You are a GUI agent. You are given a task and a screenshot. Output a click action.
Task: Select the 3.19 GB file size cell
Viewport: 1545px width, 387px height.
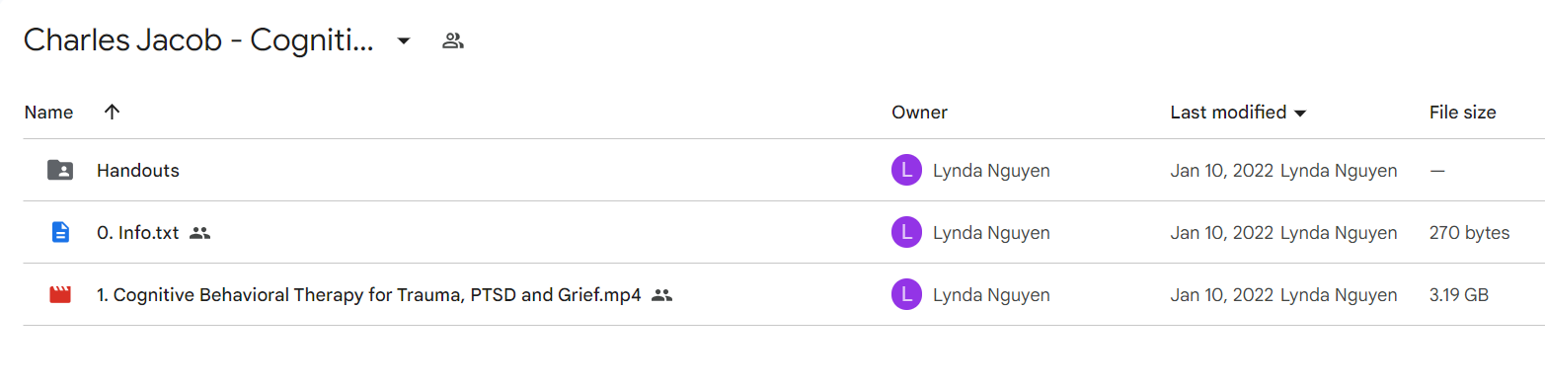[x=1459, y=294]
